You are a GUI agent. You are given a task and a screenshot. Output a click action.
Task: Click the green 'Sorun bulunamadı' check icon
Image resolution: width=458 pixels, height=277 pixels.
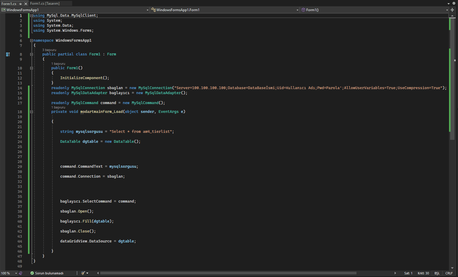pos(32,273)
